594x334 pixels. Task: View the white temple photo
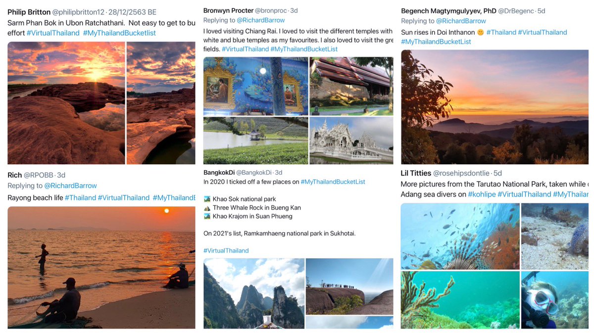click(x=351, y=141)
